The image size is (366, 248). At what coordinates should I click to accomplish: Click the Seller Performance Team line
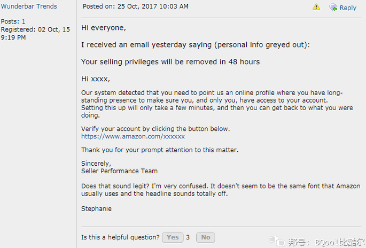coord(119,171)
